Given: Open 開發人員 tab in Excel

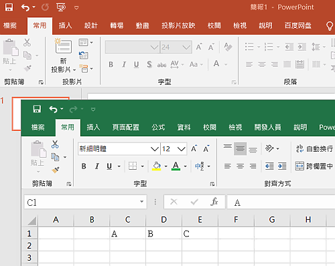Looking at the screenshot, I should click(x=268, y=128).
